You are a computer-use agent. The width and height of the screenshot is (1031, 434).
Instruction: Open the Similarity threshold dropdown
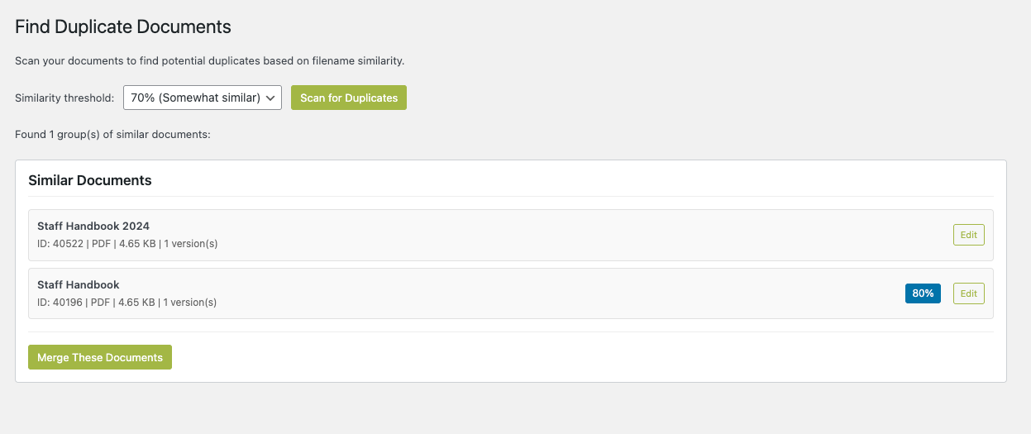coord(202,98)
